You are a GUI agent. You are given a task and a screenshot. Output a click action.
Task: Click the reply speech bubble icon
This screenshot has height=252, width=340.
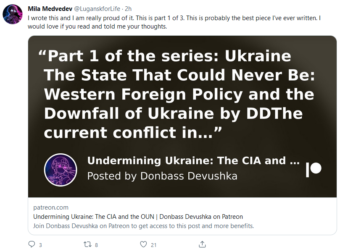32,244
